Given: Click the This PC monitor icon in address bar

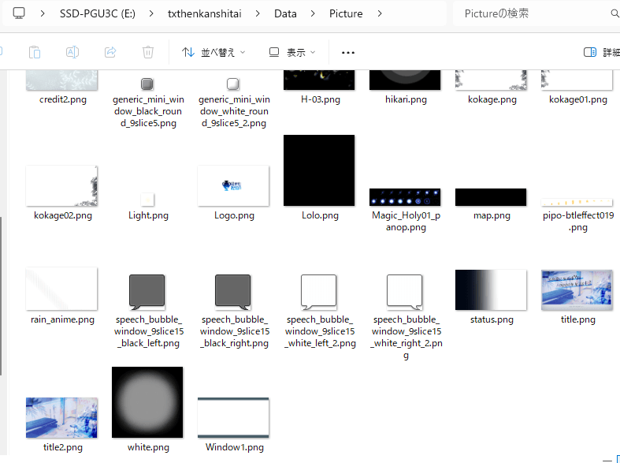Looking at the screenshot, I should pos(20,13).
